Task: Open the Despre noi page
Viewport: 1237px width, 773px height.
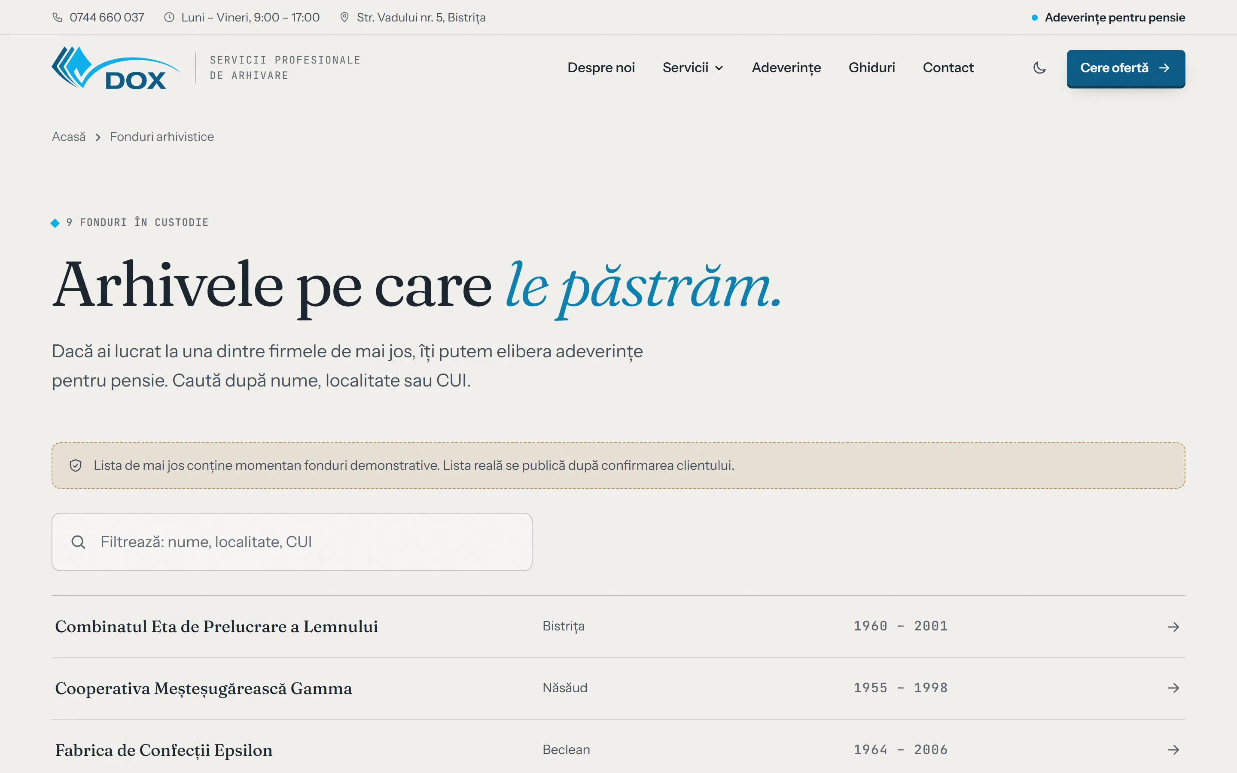Action: click(x=601, y=68)
